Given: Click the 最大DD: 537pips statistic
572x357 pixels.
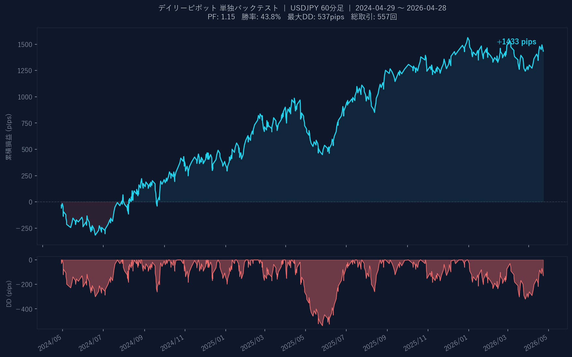Looking at the screenshot, I should click(316, 17).
